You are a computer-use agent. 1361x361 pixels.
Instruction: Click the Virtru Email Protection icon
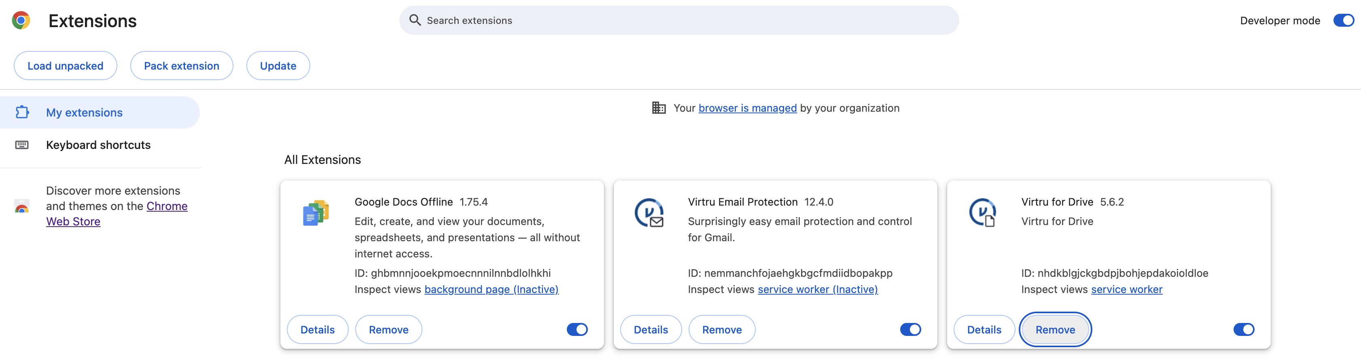pos(649,212)
